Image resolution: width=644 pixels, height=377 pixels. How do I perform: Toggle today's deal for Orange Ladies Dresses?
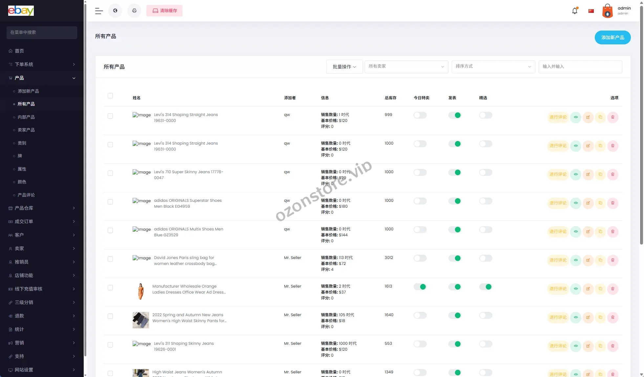(x=420, y=287)
